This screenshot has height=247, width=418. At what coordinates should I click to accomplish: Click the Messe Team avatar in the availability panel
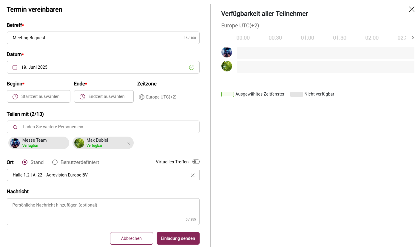point(227,52)
